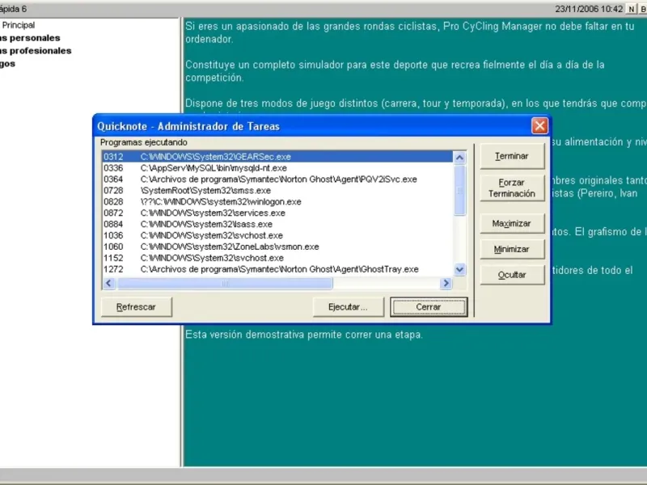
Task: Select the 'profesionales' tree item in sidebar
Action: coord(36,51)
